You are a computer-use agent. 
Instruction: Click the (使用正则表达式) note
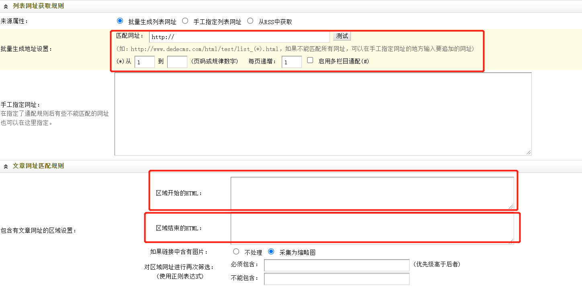pos(180,276)
